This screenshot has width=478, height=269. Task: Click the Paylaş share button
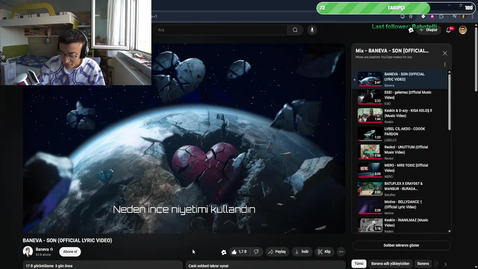pyautogui.click(x=277, y=252)
